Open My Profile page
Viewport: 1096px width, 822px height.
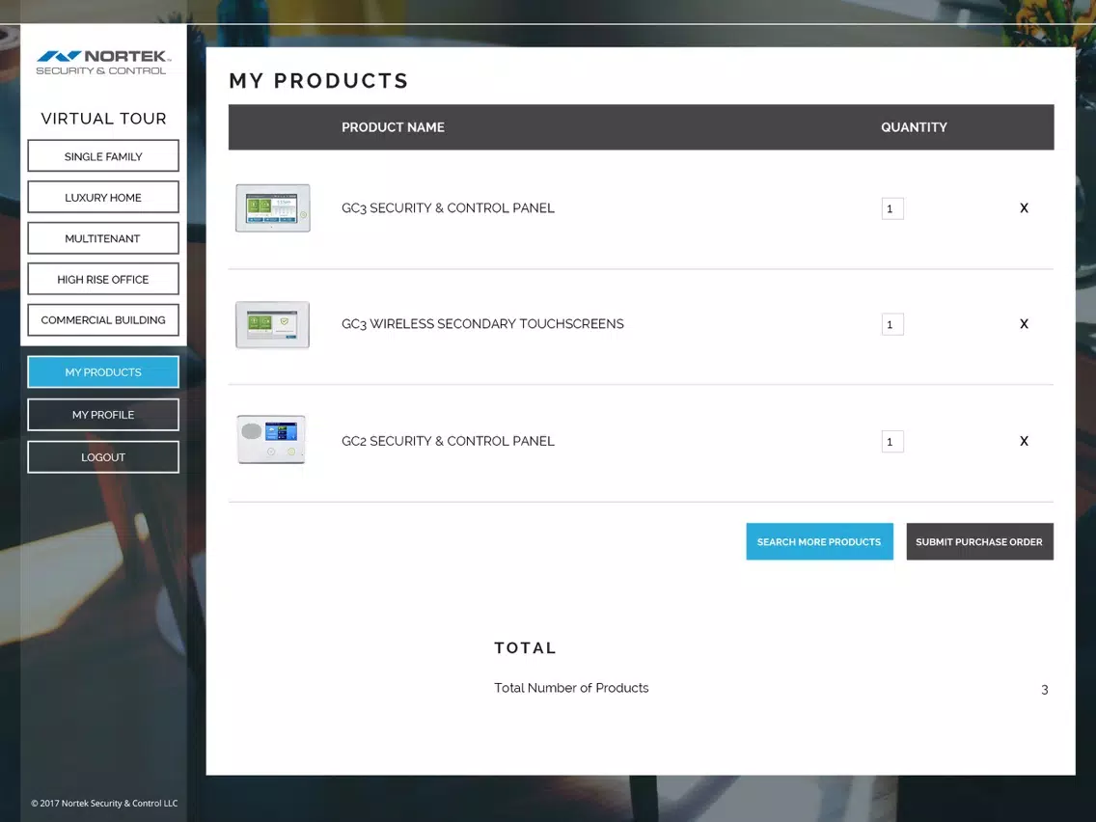103,415
